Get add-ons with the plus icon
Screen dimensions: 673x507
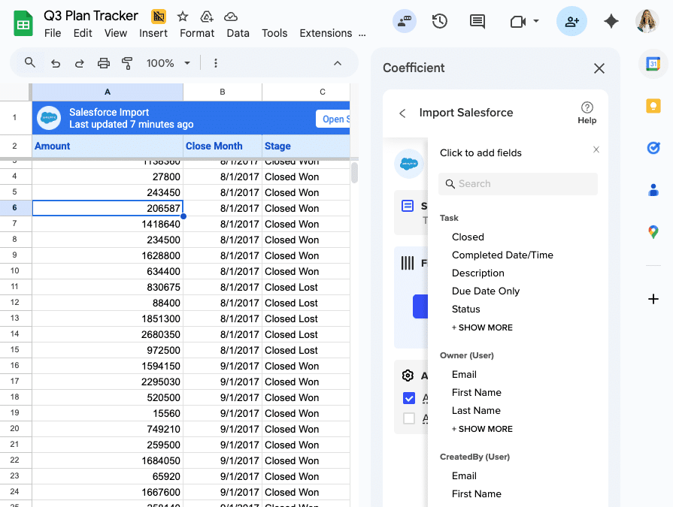tap(653, 299)
